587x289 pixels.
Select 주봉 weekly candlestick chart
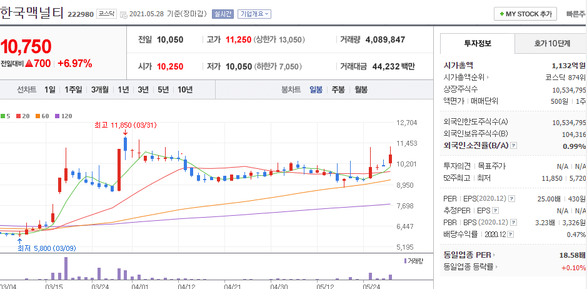pyautogui.click(x=338, y=90)
